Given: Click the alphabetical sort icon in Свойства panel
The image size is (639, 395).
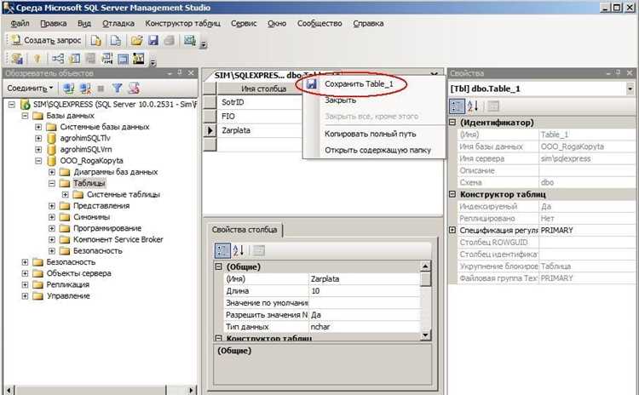Looking at the screenshot, I should (x=473, y=106).
